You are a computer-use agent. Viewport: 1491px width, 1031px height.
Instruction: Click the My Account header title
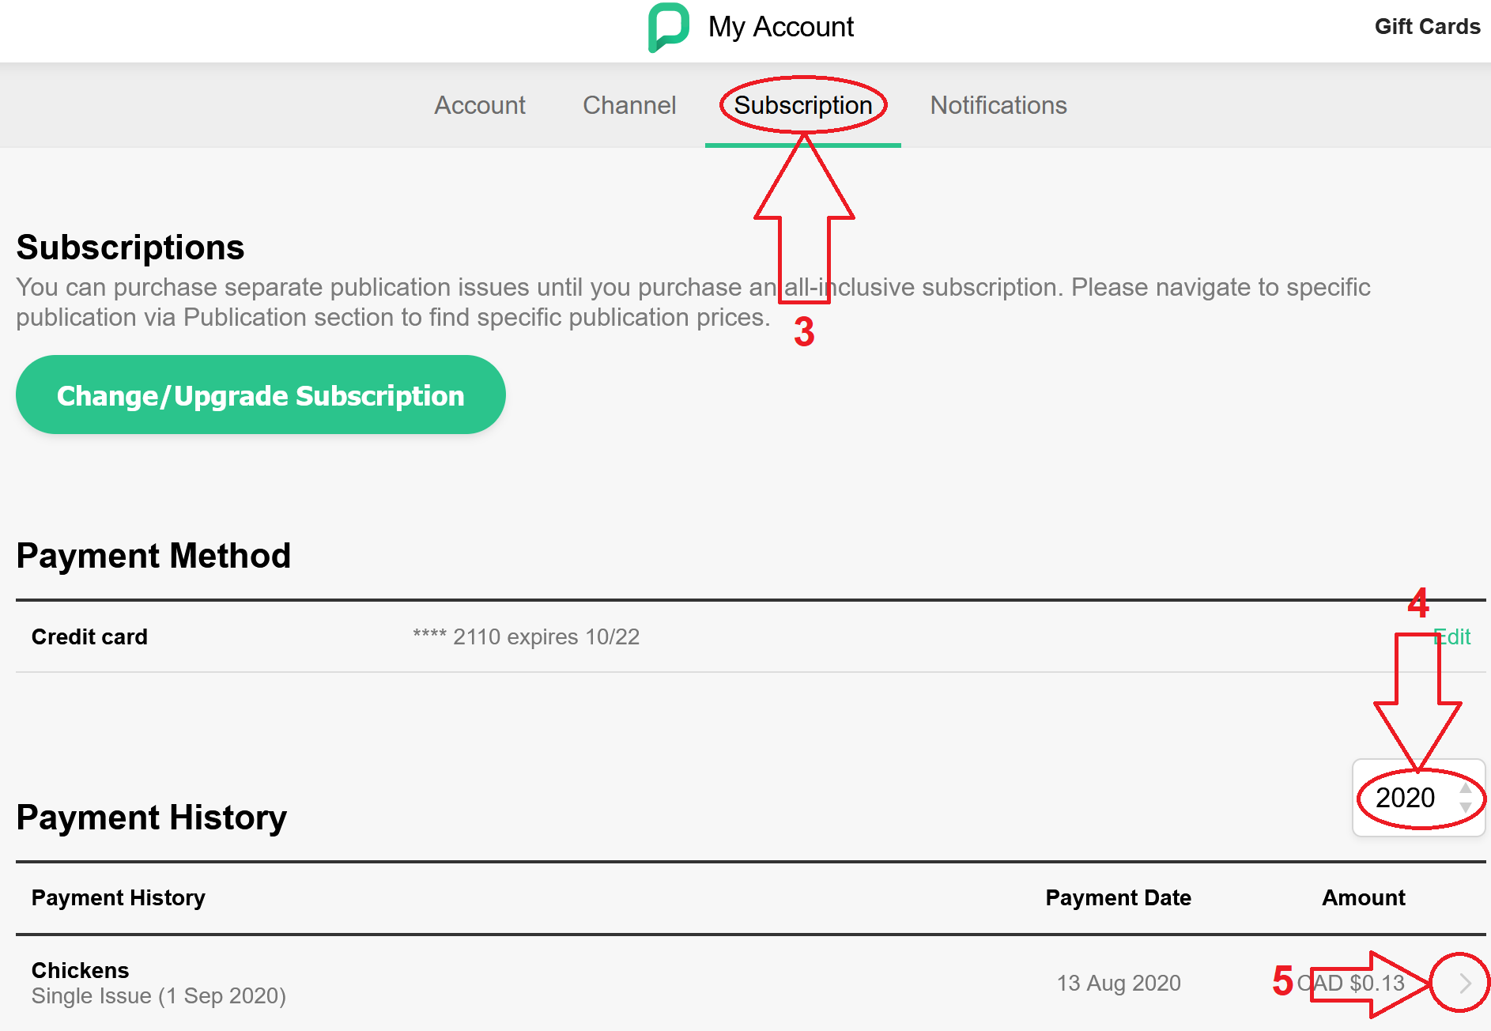point(781,27)
